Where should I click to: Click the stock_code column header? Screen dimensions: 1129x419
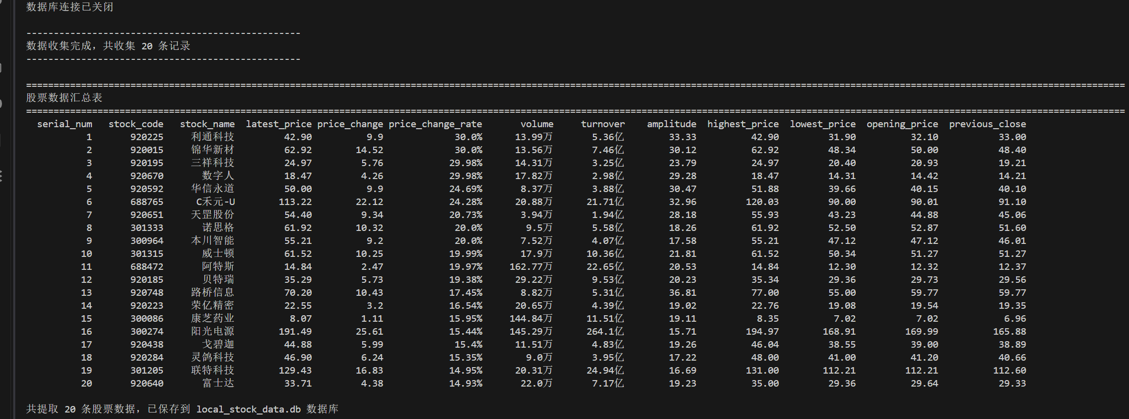[x=136, y=124]
